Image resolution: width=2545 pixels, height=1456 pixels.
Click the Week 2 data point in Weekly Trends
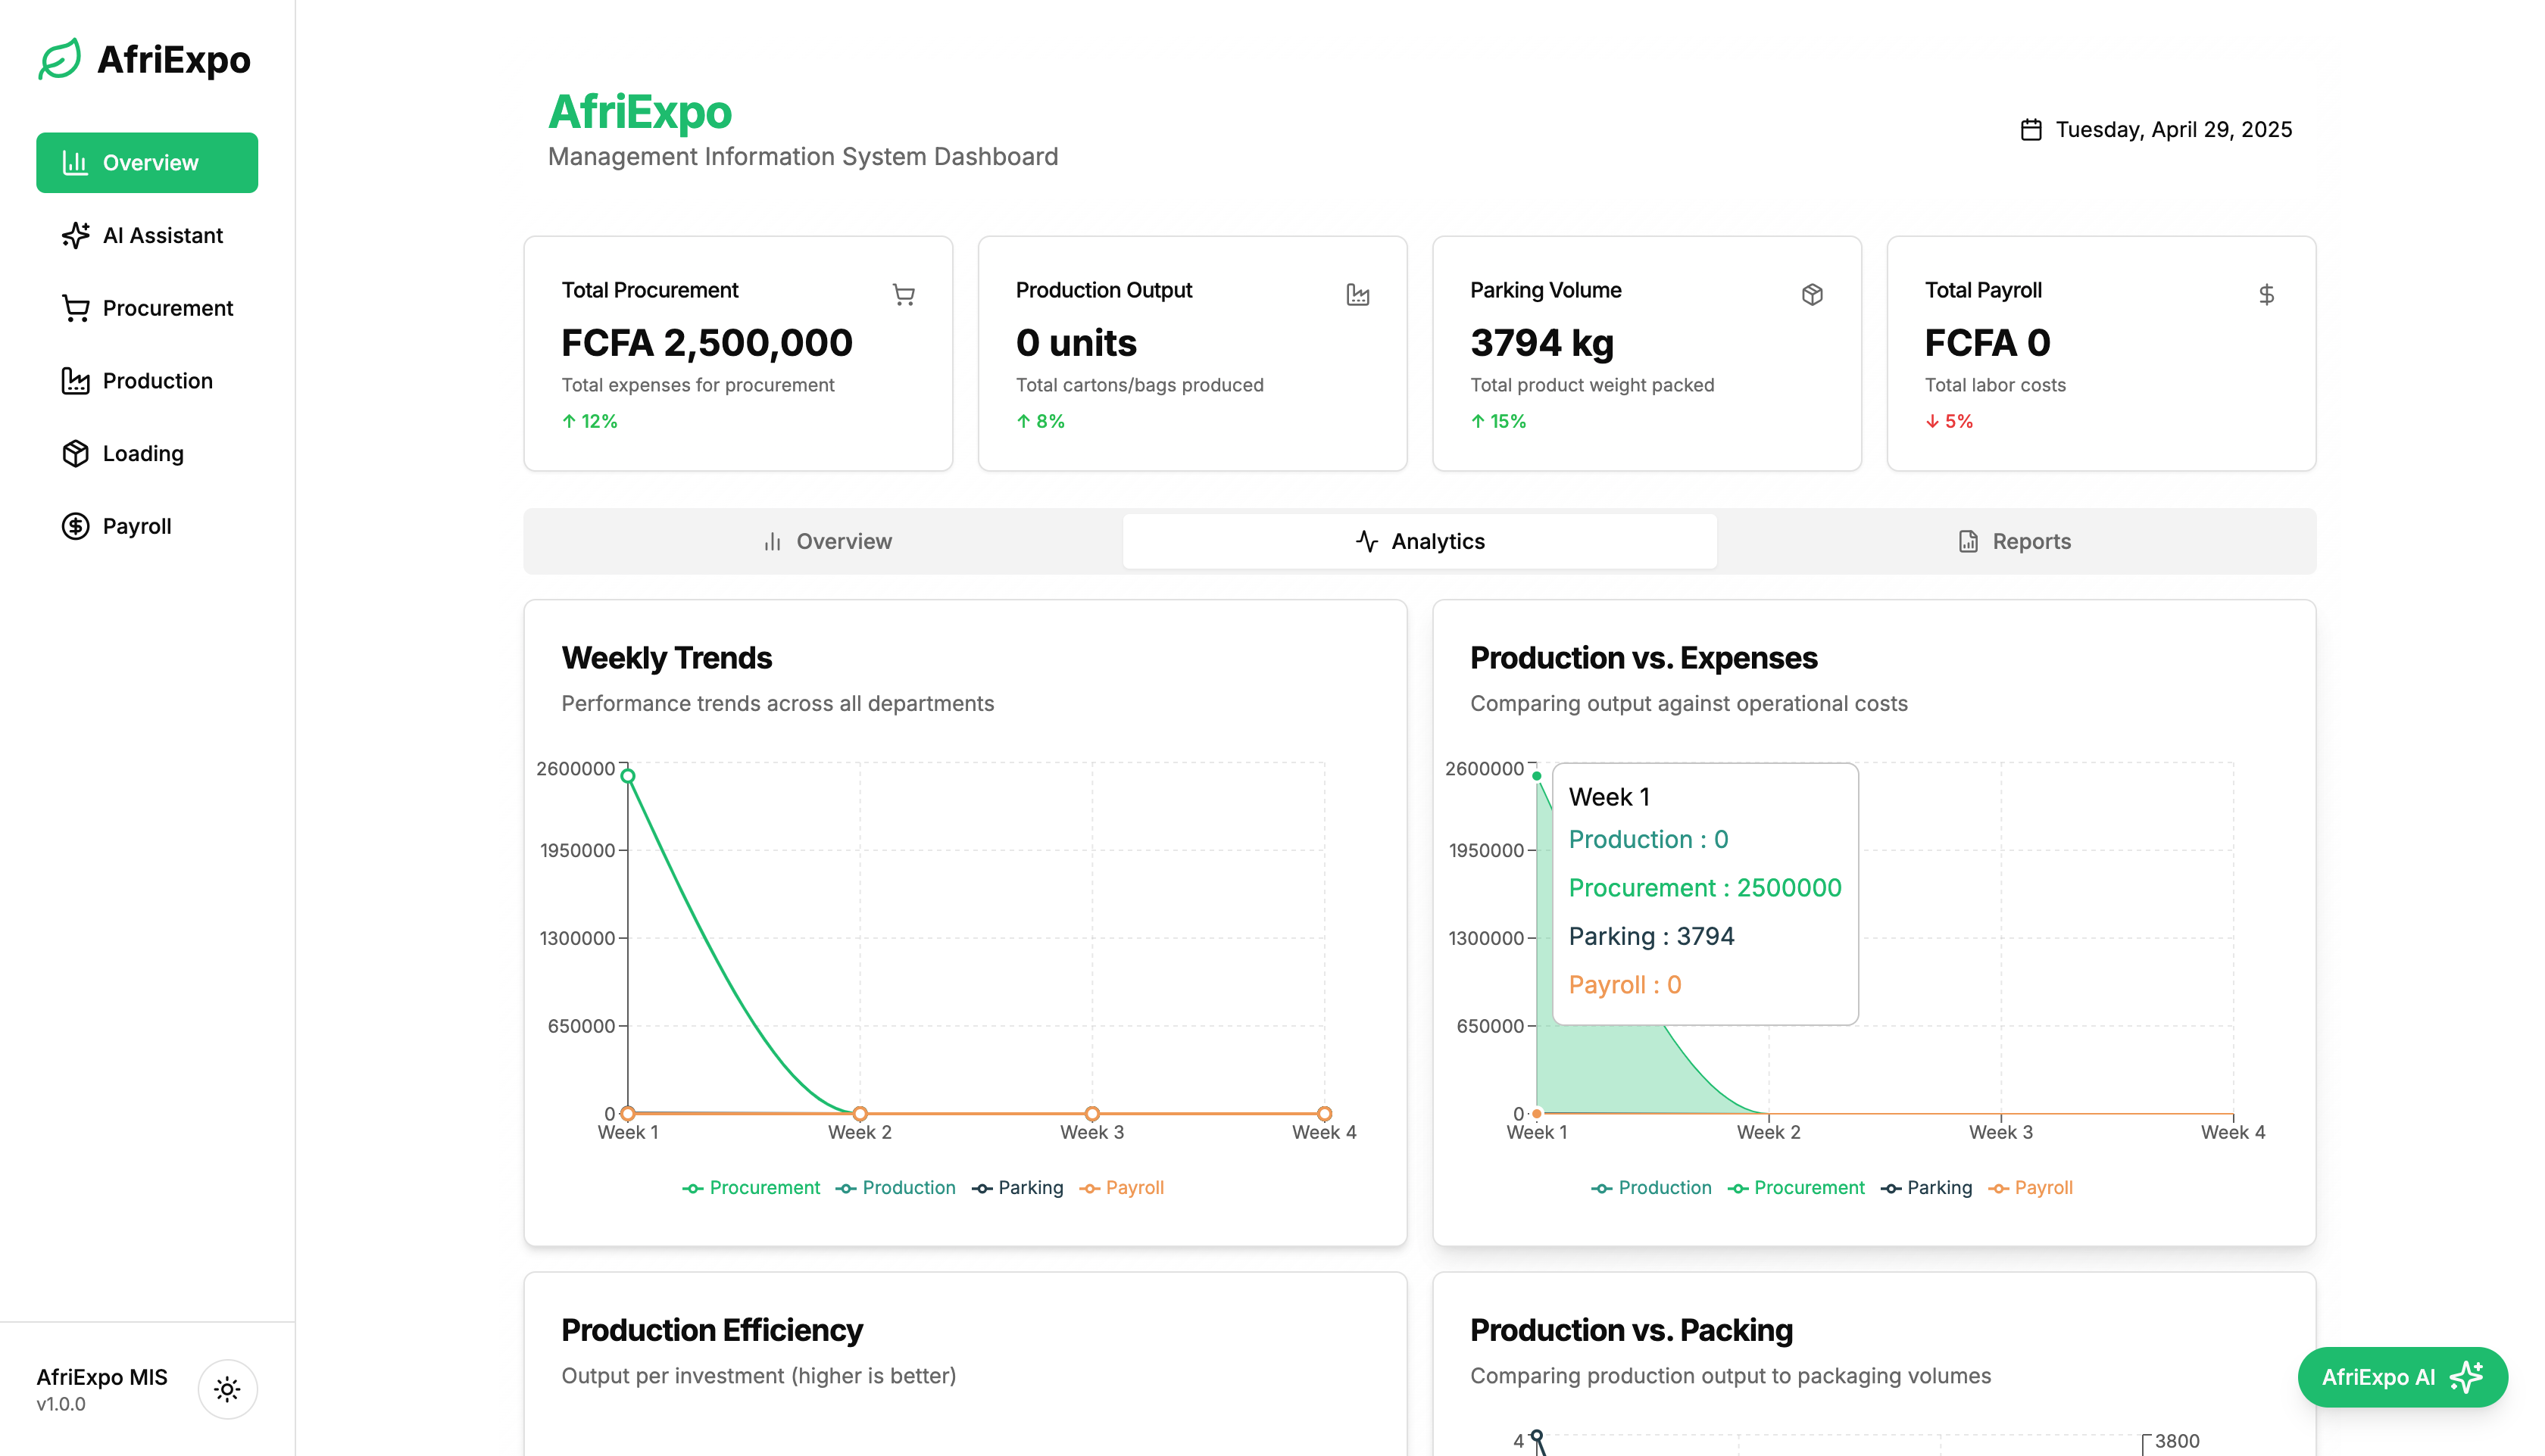(860, 1113)
